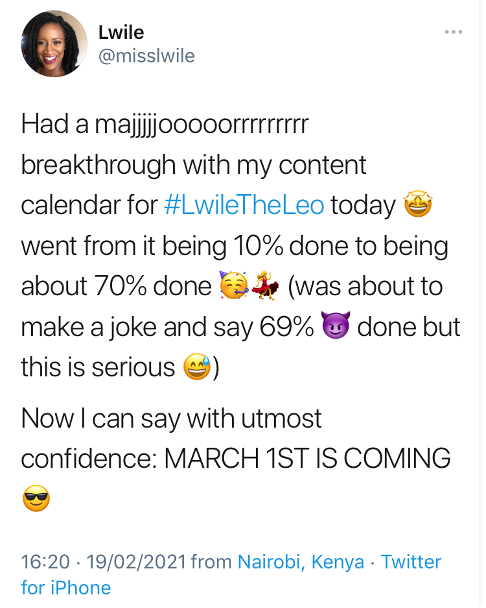
Task: Click the "MARCH 1ST IS COMING" text
Action: pyautogui.click(x=307, y=459)
